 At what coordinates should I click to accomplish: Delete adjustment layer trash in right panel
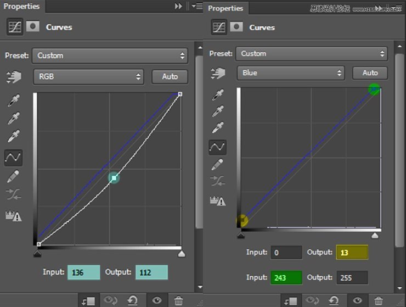coord(379,301)
